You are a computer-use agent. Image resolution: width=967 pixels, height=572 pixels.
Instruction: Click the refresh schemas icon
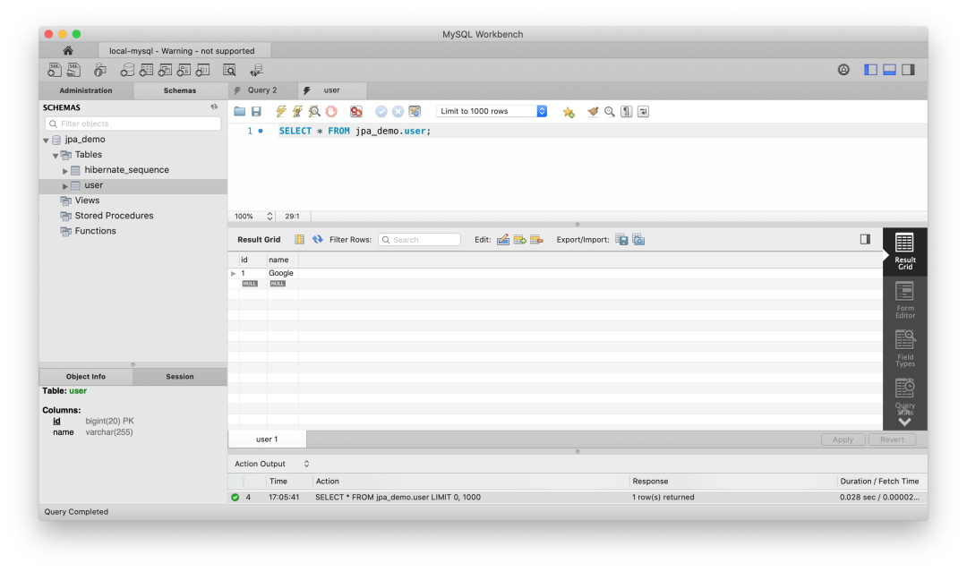[214, 107]
